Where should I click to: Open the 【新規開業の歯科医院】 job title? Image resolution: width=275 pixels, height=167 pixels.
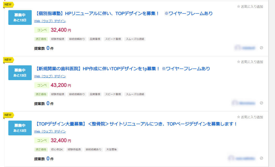[x=122, y=69]
